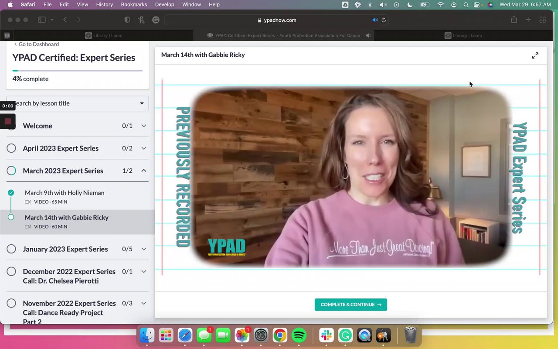The image size is (558, 349).
Task: Open Photos app in the Dock
Action: [242, 335]
